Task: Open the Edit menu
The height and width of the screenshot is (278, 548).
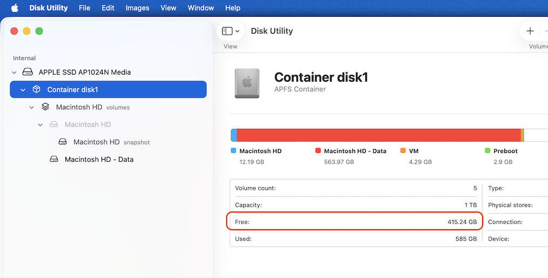Action: 108,8
